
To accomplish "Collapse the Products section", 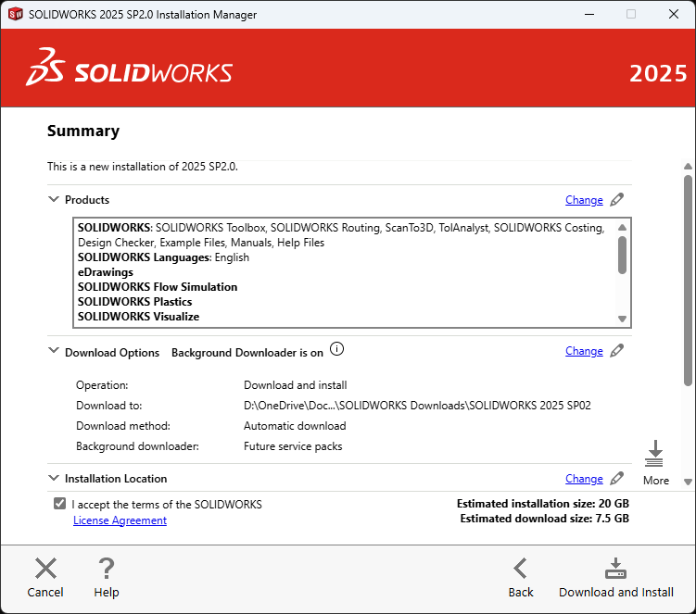I will (53, 200).
